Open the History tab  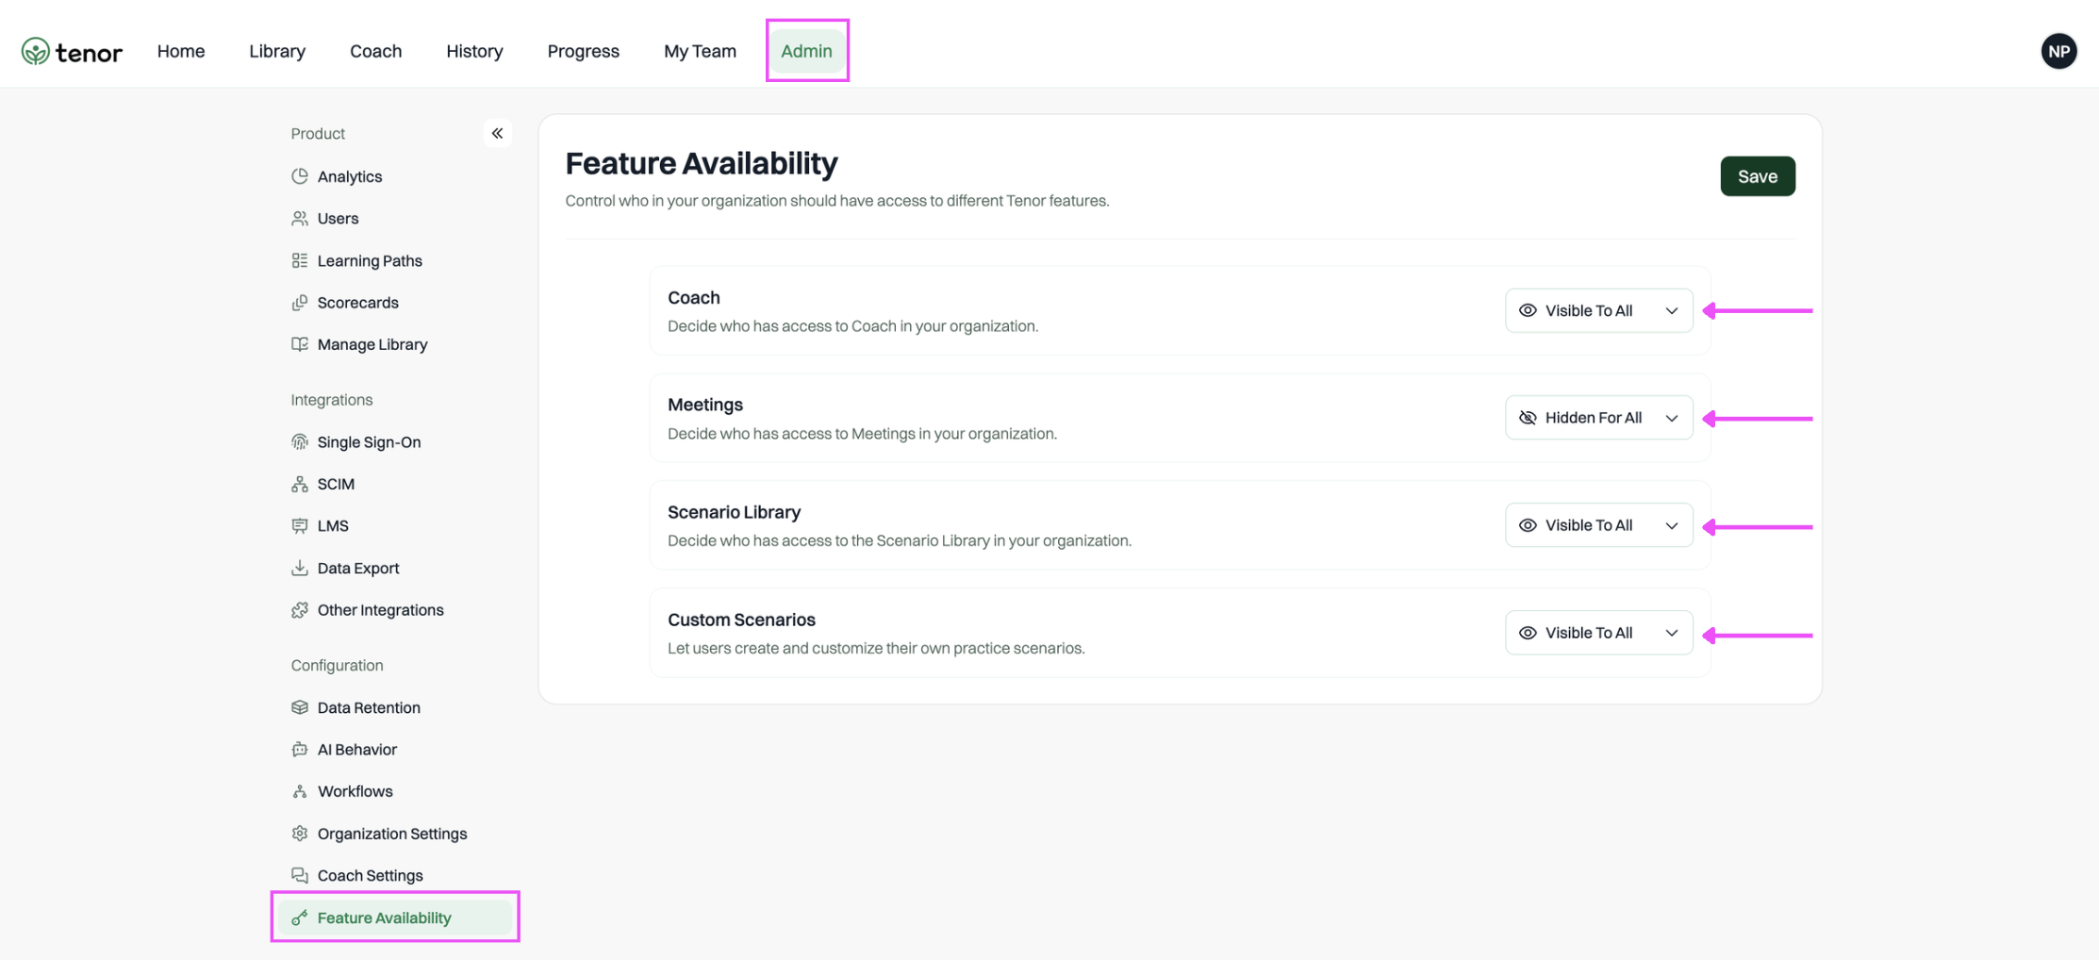click(x=474, y=51)
